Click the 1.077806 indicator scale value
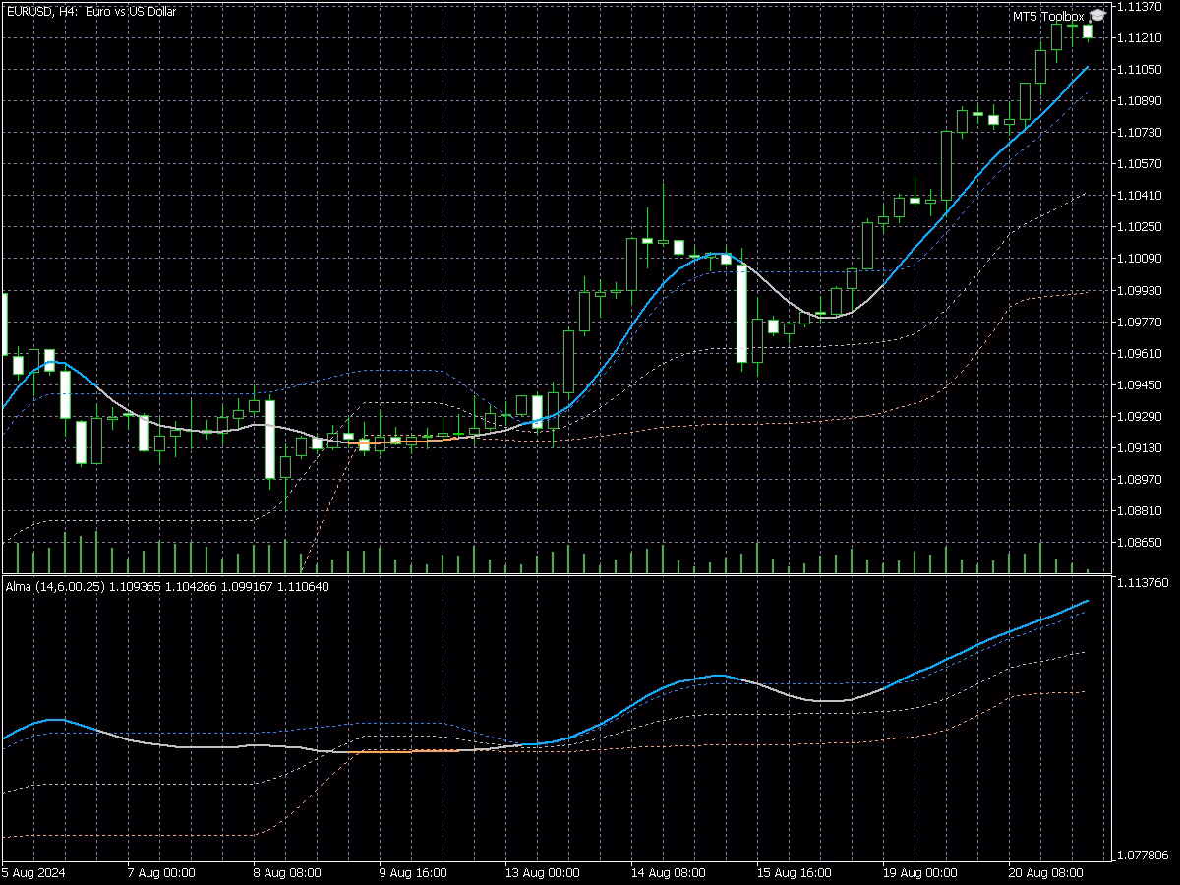The width and height of the screenshot is (1180, 885). pyautogui.click(x=1143, y=855)
